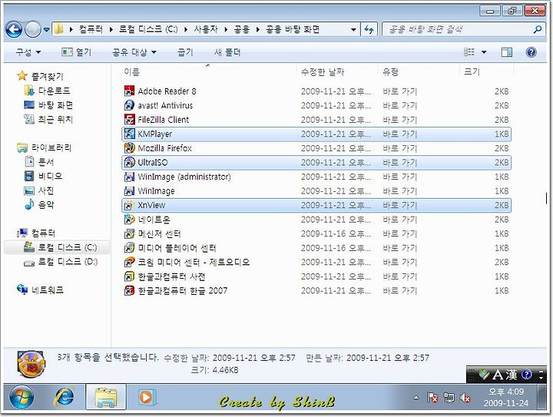Expand the address bar history dropdown
Screen dimensions: 553x417
(x=353, y=29)
